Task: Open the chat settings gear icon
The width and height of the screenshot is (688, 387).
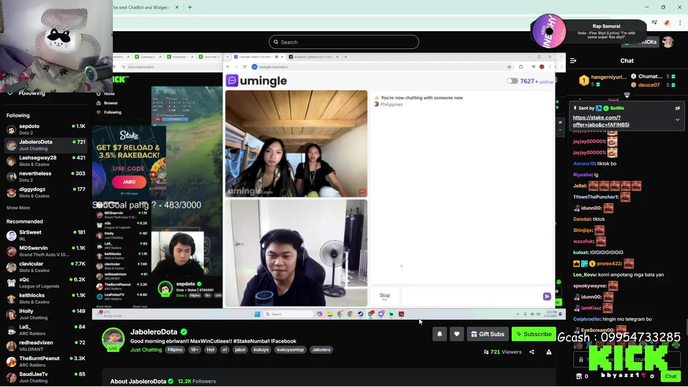Action: [652, 376]
